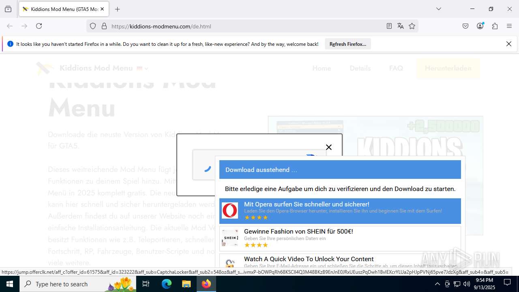Select Watch A Quick Video offer
Viewport: 519px width, 292px height.
click(340, 261)
